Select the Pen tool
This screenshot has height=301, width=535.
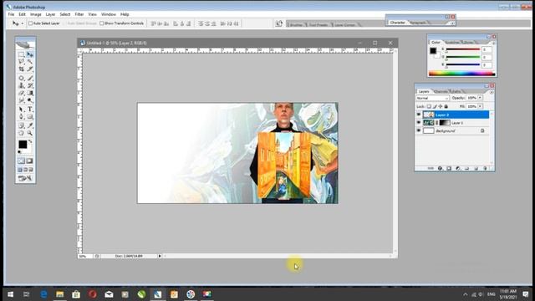(22, 117)
